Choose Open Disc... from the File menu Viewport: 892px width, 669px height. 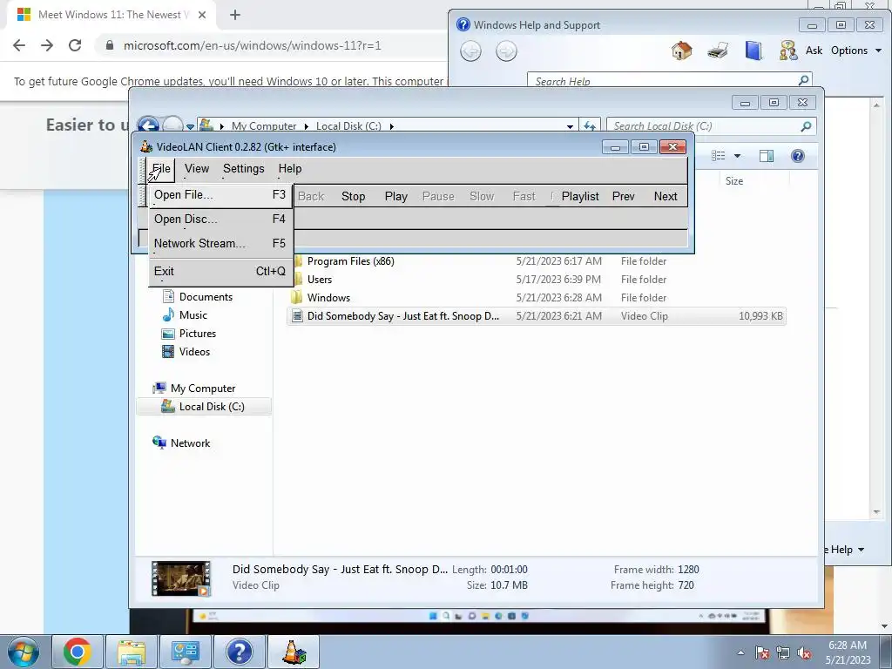(220, 219)
